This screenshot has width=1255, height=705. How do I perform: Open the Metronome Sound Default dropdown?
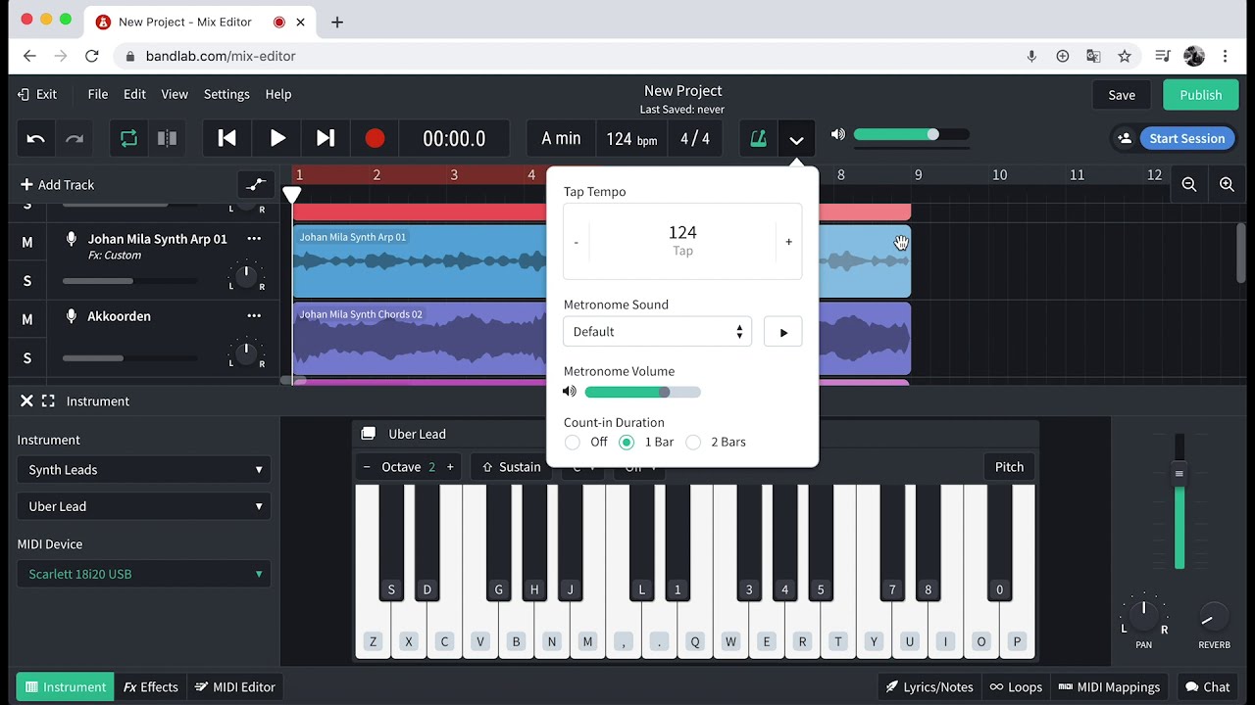(x=657, y=331)
